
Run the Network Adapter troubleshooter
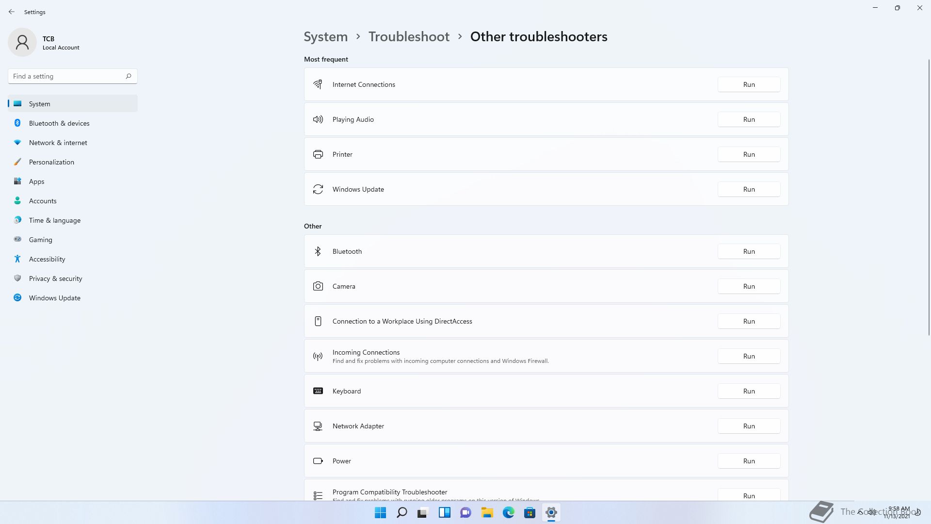click(x=749, y=426)
